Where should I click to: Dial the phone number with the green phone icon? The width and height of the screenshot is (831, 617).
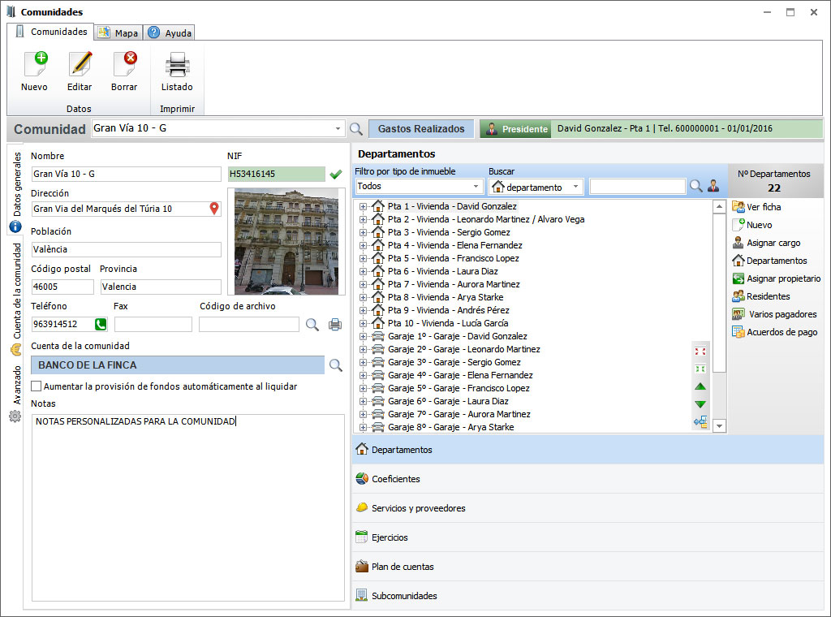pos(100,324)
